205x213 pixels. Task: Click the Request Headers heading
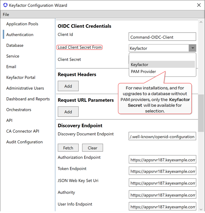(x=77, y=75)
